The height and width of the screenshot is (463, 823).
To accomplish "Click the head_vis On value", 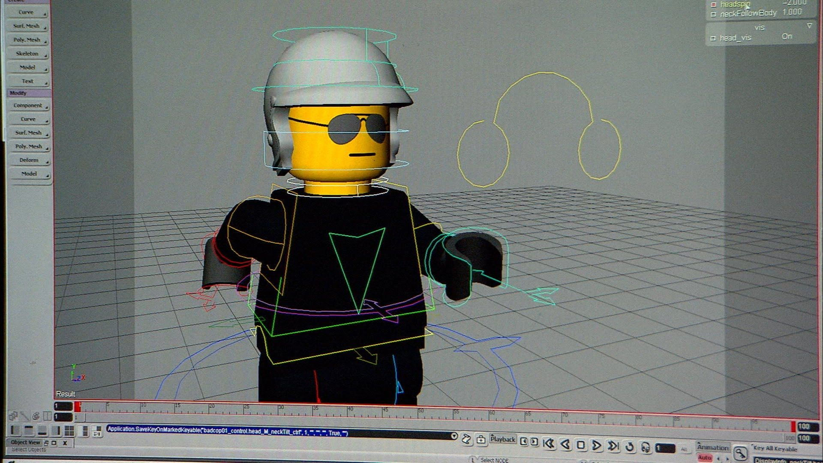I will [787, 37].
